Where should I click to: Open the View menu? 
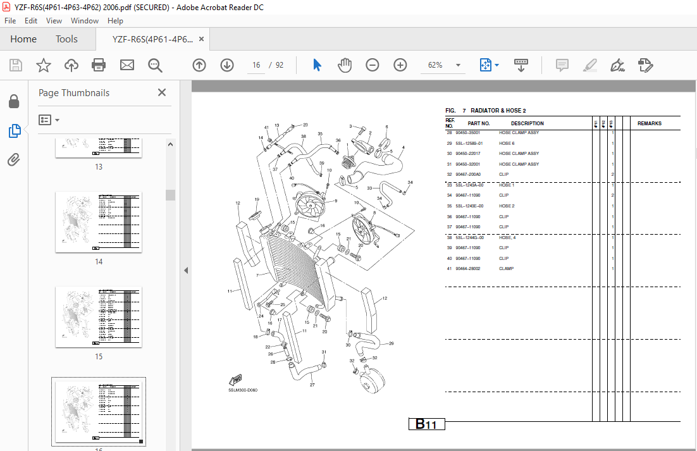pyautogui.click(x=54, y=21)
